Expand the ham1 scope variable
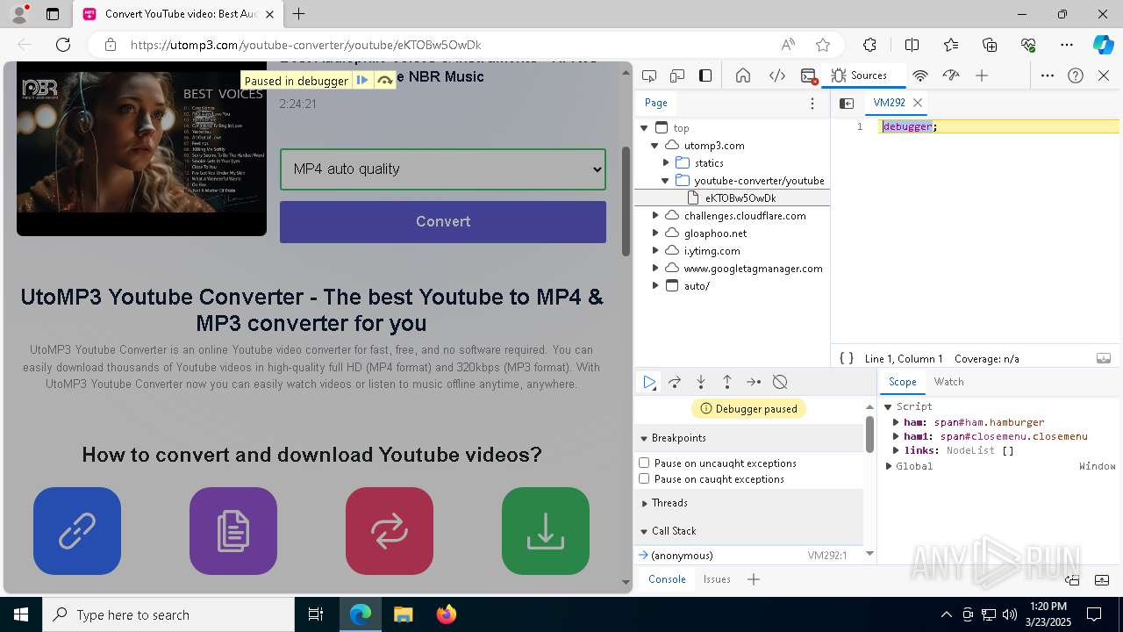This screenshot has height=632, width=1123. click(896, 436)
